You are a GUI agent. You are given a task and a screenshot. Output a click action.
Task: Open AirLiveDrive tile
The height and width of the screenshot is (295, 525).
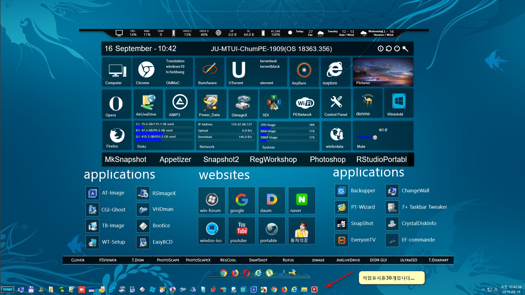point(148,104)
